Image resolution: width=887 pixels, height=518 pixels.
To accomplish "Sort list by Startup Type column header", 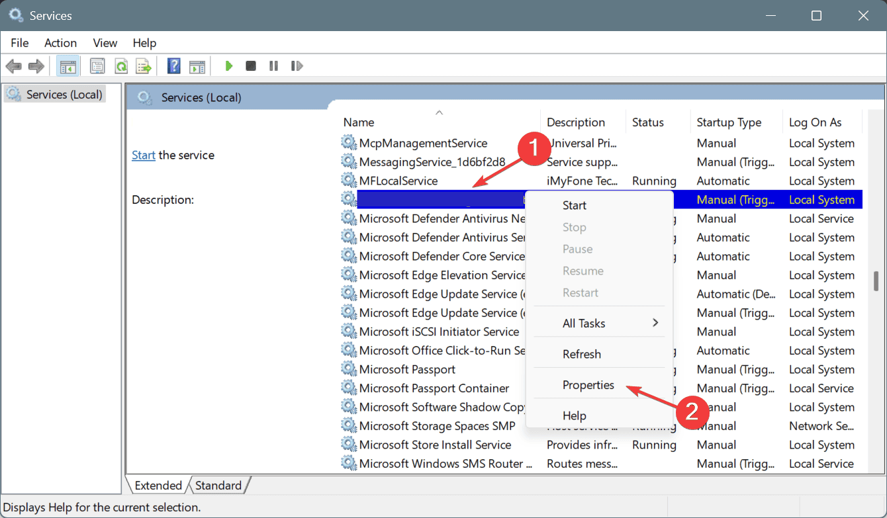I will click(729, 122).
